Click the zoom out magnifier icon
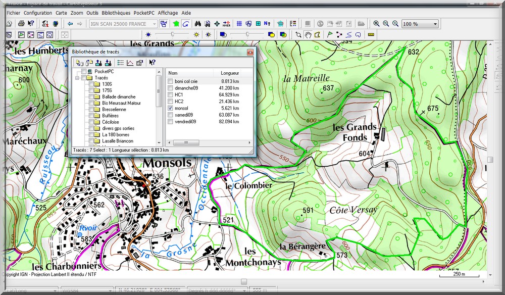This screenshot has height=295, width=505. [386, 24]
